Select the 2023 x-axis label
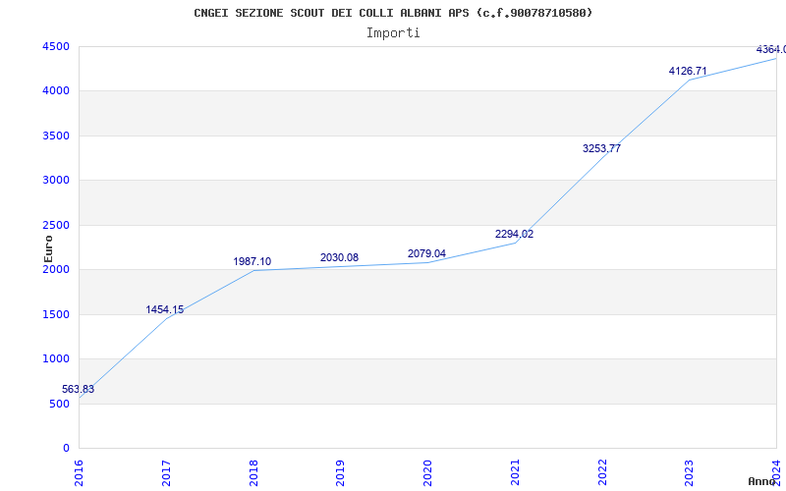This screenshot has height=491, width=786. (690, 473)
